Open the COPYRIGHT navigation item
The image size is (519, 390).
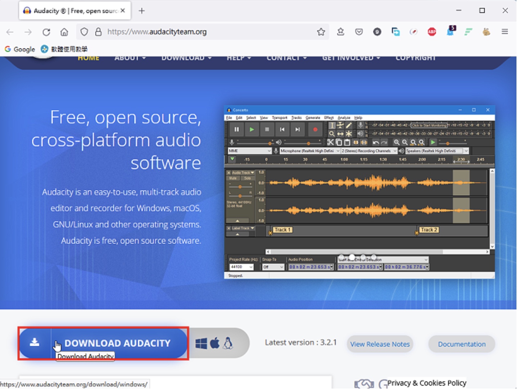416,58
